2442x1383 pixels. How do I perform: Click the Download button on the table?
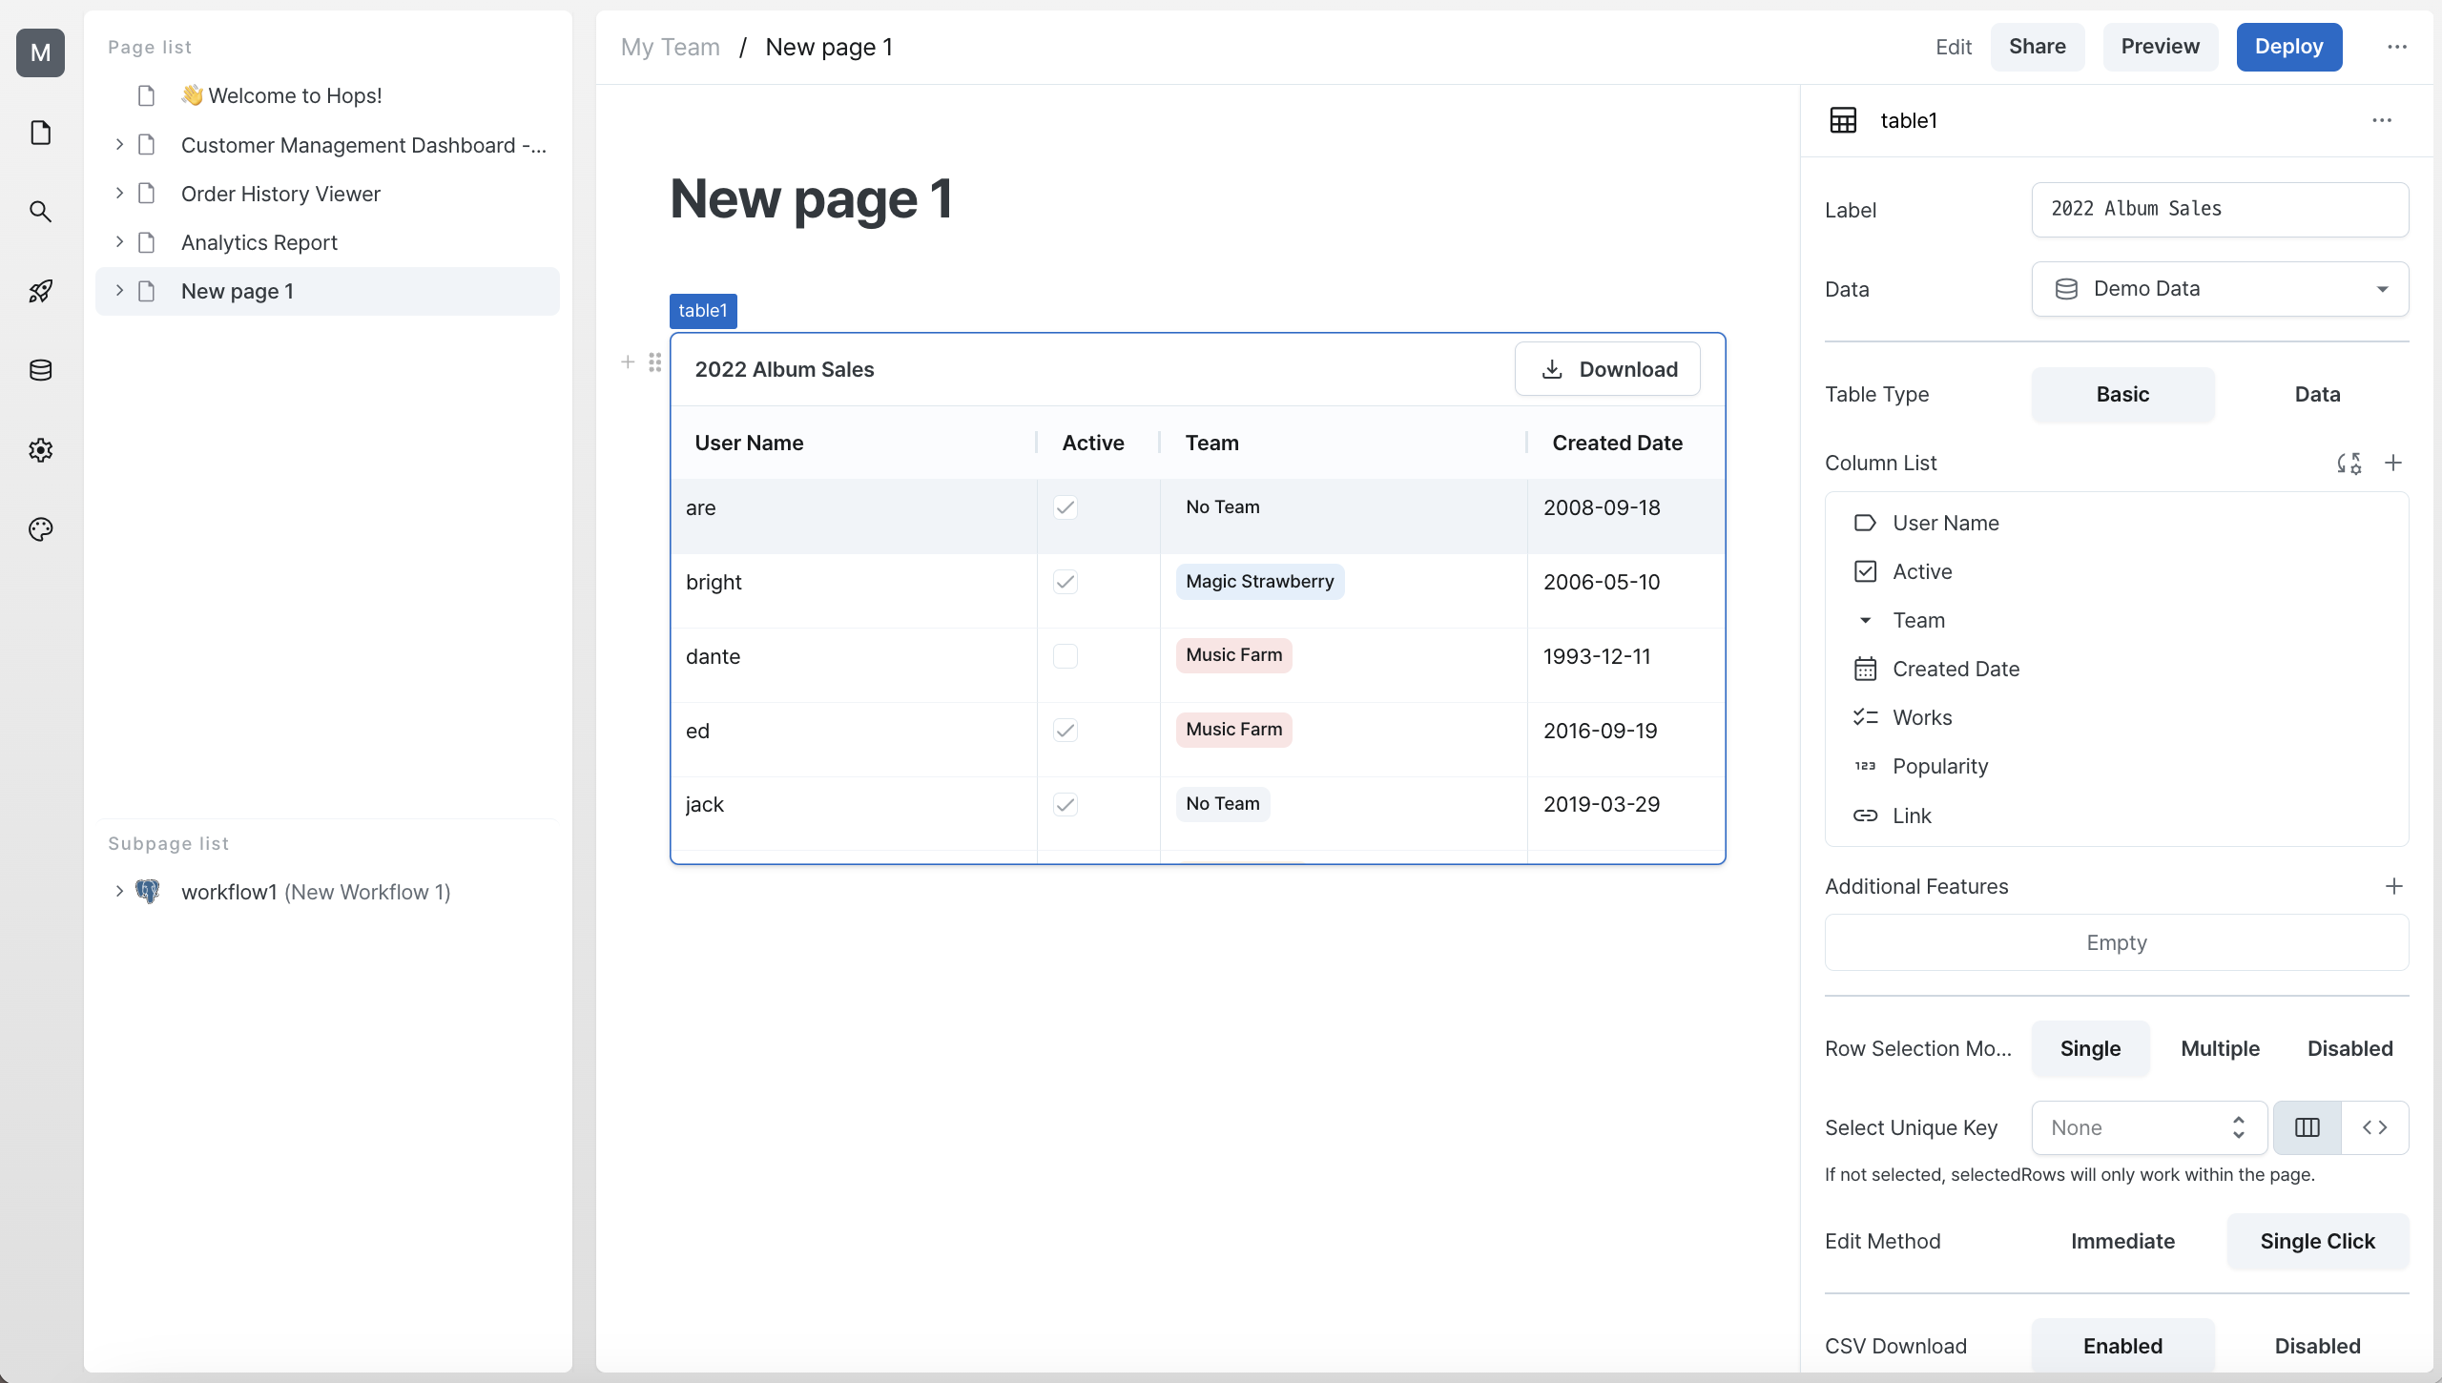pos(1606,369)
